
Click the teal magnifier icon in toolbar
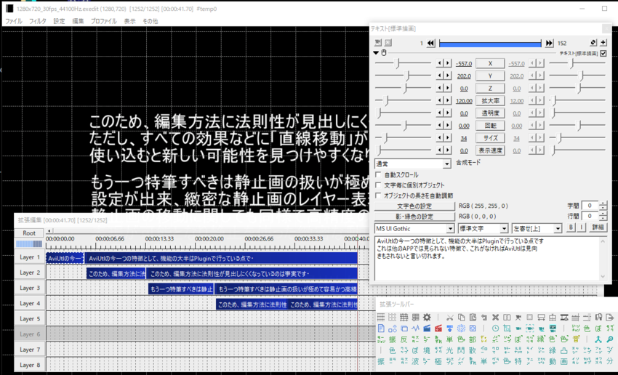[x=610, y=339]
